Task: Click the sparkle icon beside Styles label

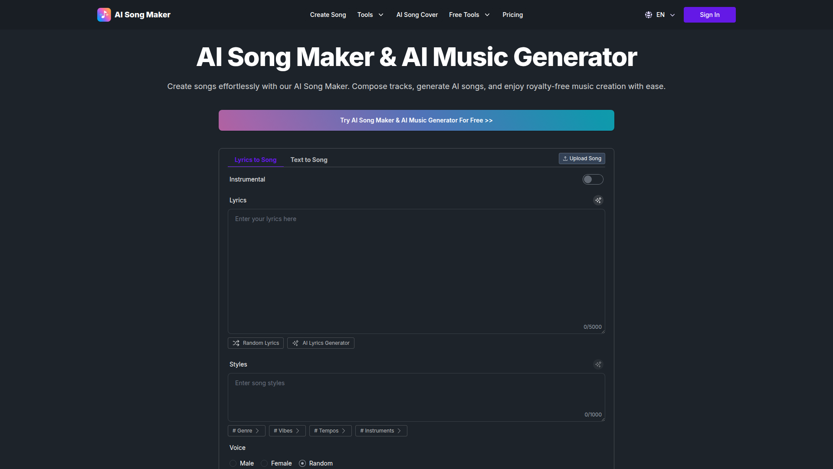Action: point(598,364)
